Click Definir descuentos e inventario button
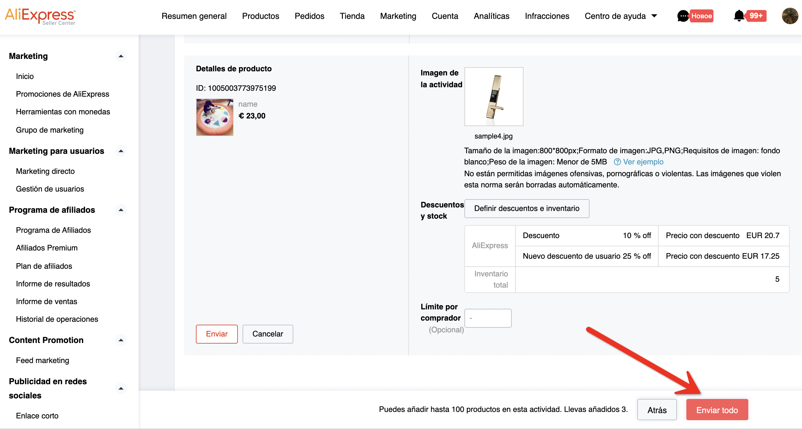The image size is (802, 429). coord(526,209)
